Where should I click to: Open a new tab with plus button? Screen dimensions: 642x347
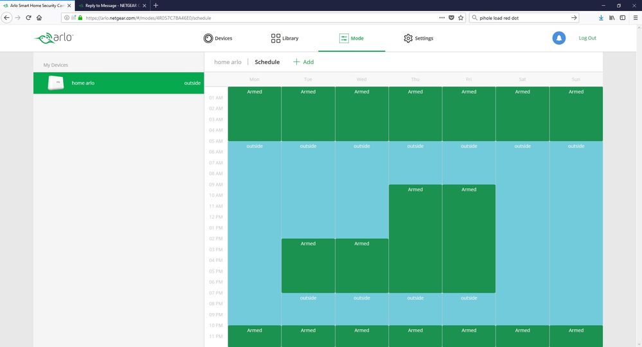pos(156,5)
